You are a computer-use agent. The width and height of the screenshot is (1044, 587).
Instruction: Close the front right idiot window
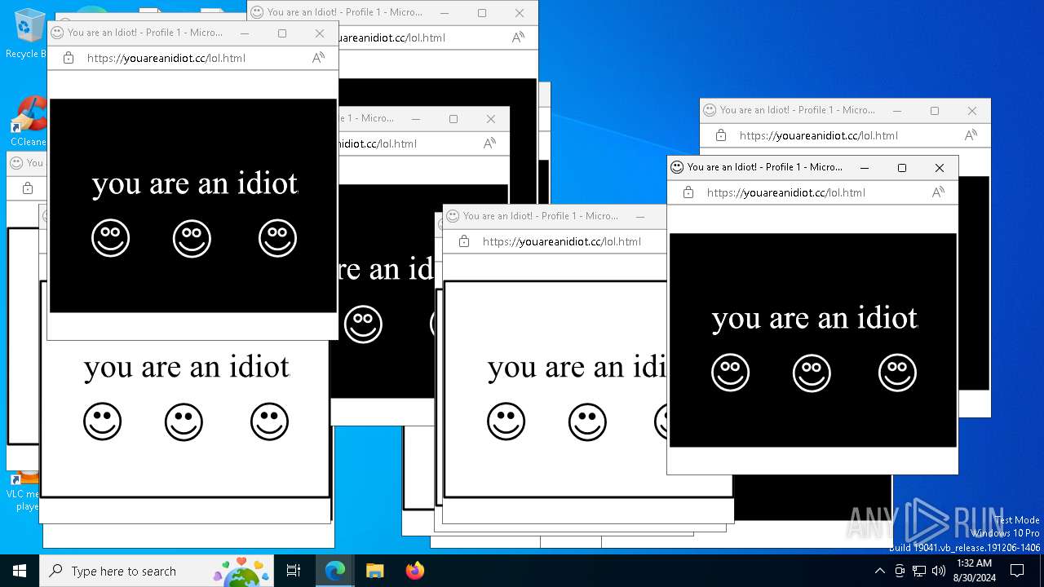coord(940,168)
